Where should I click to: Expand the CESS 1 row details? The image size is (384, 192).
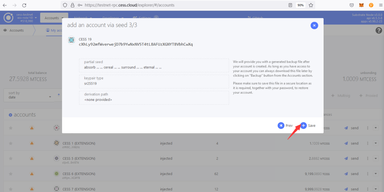coord(376,143)
